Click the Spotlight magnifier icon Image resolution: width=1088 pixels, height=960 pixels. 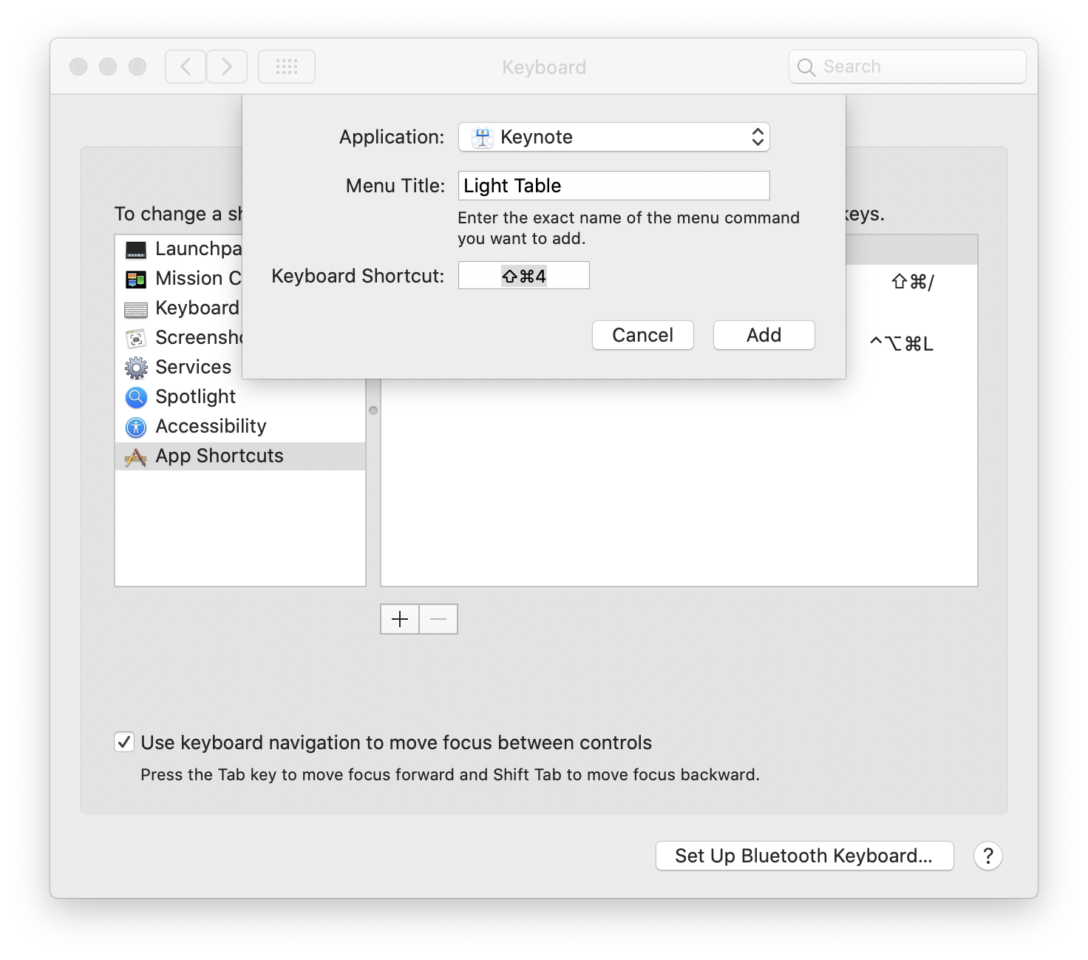coord(136,397)
